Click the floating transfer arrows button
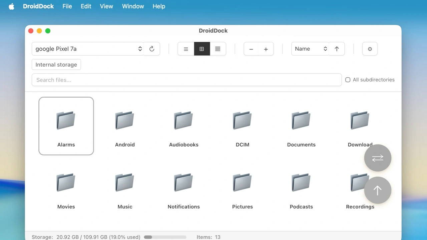This screenshot has width=427, height=240. pos(378,158)
